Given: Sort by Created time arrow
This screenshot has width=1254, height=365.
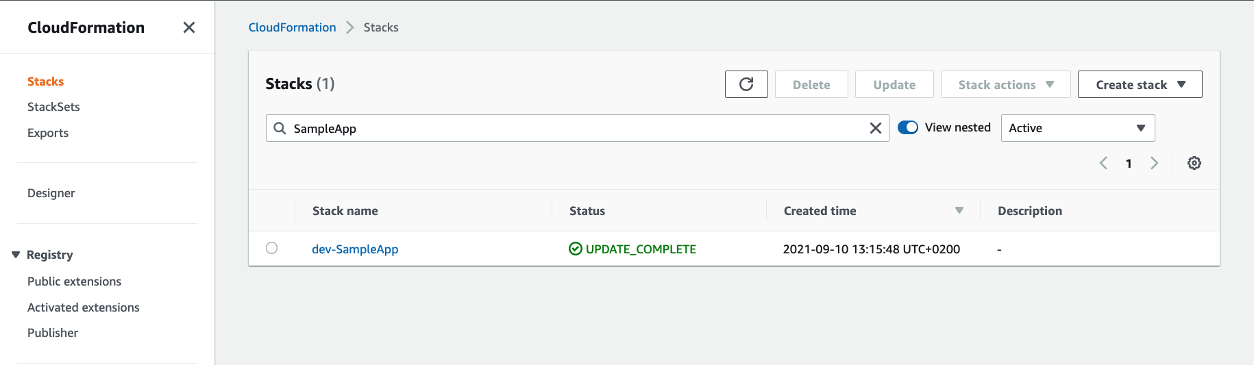Looking at the screenshot, I should point(959,210).
